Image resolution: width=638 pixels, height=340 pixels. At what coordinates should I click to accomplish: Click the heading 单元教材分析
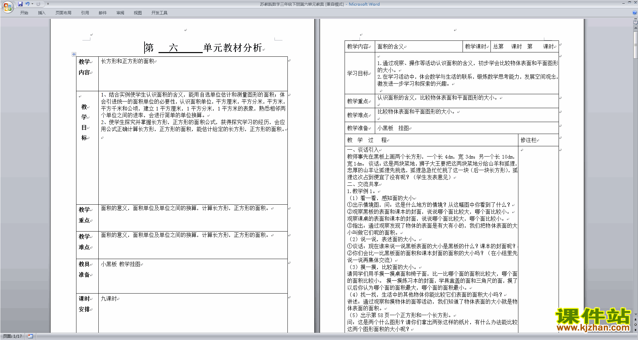(x=233, y=48)
